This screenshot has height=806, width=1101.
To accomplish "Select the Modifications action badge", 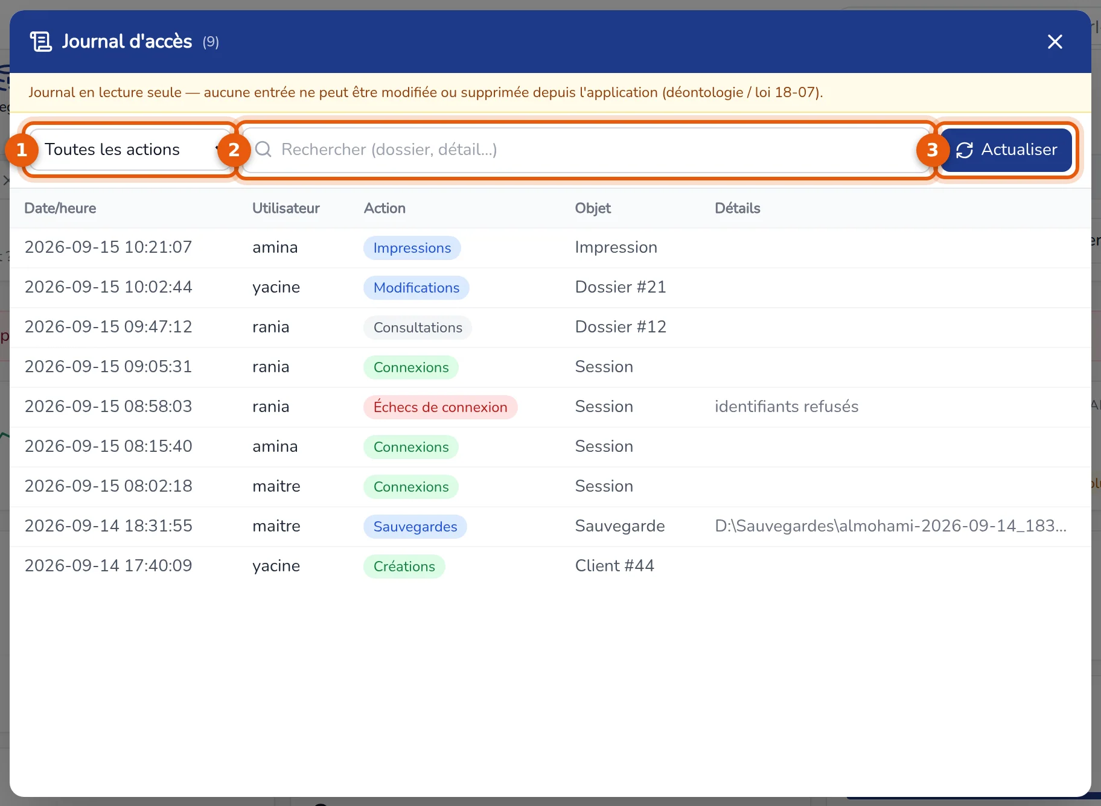I will tap(416, 288).
